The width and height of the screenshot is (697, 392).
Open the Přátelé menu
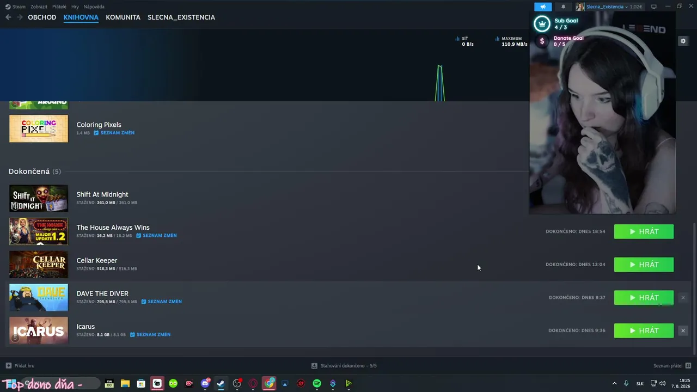coord(59,7)
